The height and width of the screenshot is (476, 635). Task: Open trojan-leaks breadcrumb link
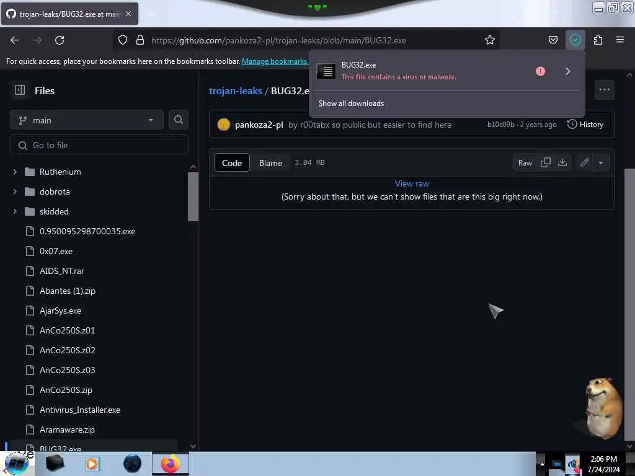(x=235, y=90)
